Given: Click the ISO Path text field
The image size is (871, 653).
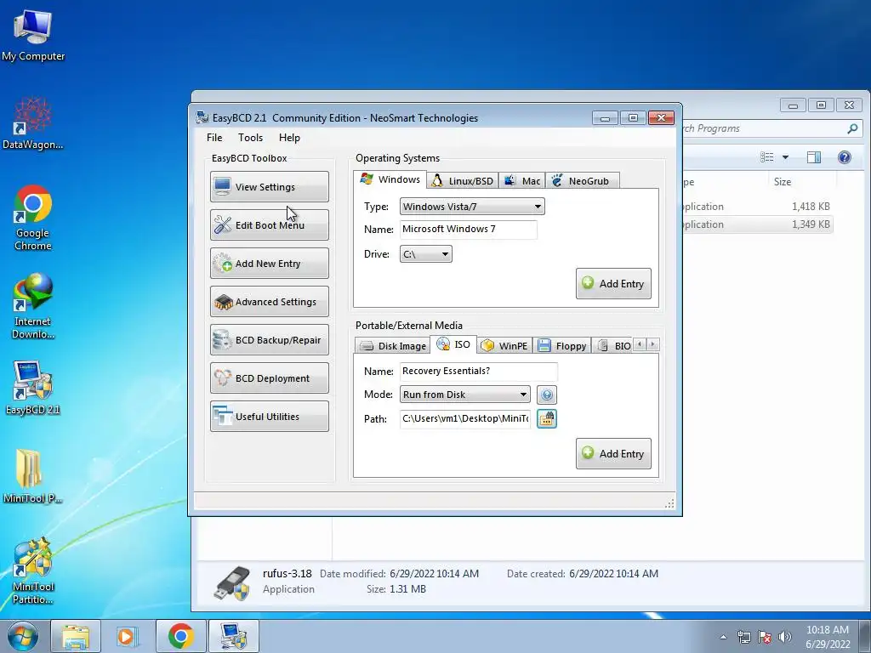Looking at the screenshot, I should coord(465,418).
